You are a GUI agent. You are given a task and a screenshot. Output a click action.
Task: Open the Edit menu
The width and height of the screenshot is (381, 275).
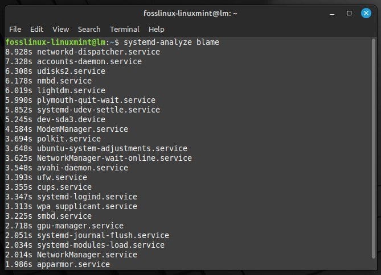[36, 30]
